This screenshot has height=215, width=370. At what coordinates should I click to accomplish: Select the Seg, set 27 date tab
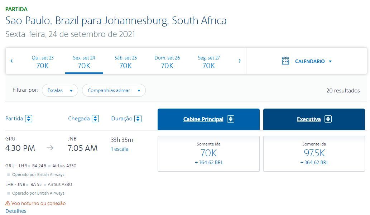[208, 62]
